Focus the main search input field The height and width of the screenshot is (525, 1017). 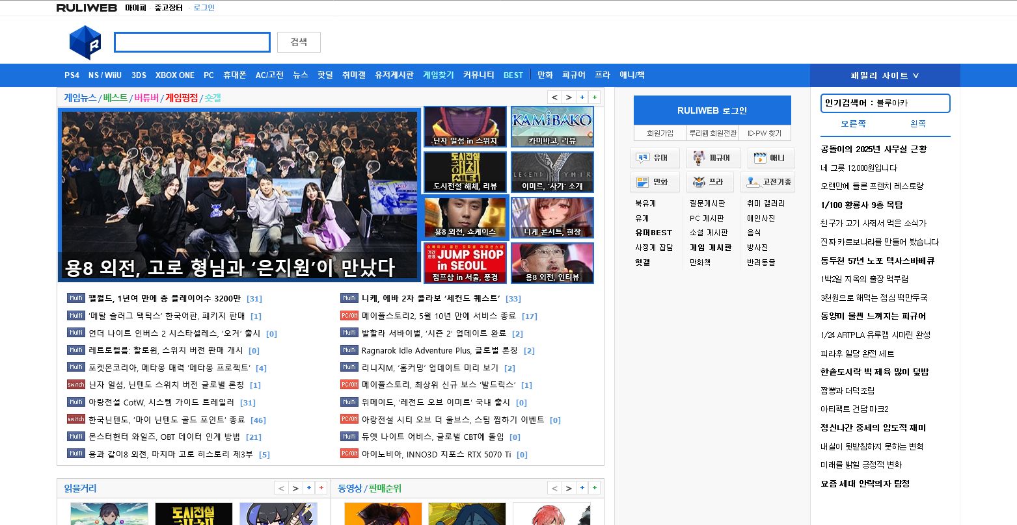pyautogui.click(x=192, y=42)
